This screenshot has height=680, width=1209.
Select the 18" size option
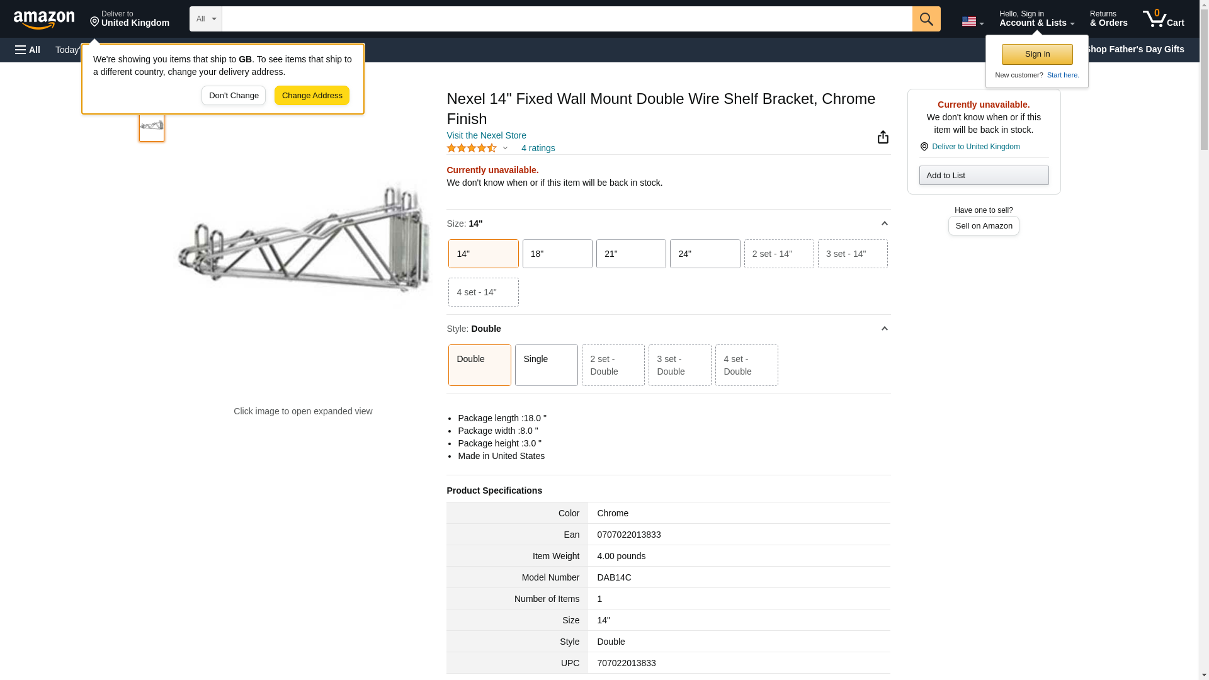tap(557, 254)
